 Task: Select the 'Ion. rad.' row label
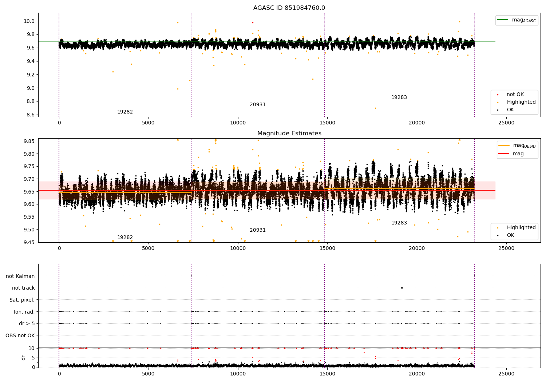tap(24, 312)
